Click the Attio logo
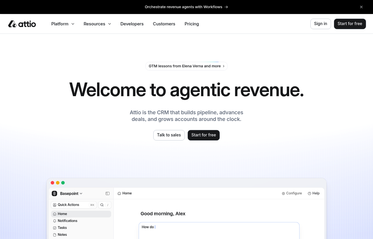 [x=22, y=24]
